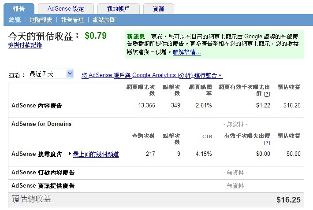Image resolution: width=313 pixels, height=210 pixels.
Task: Click the 瞭解詳情 link in the news box
Action: pyautogui.click(x=186, y=52)
